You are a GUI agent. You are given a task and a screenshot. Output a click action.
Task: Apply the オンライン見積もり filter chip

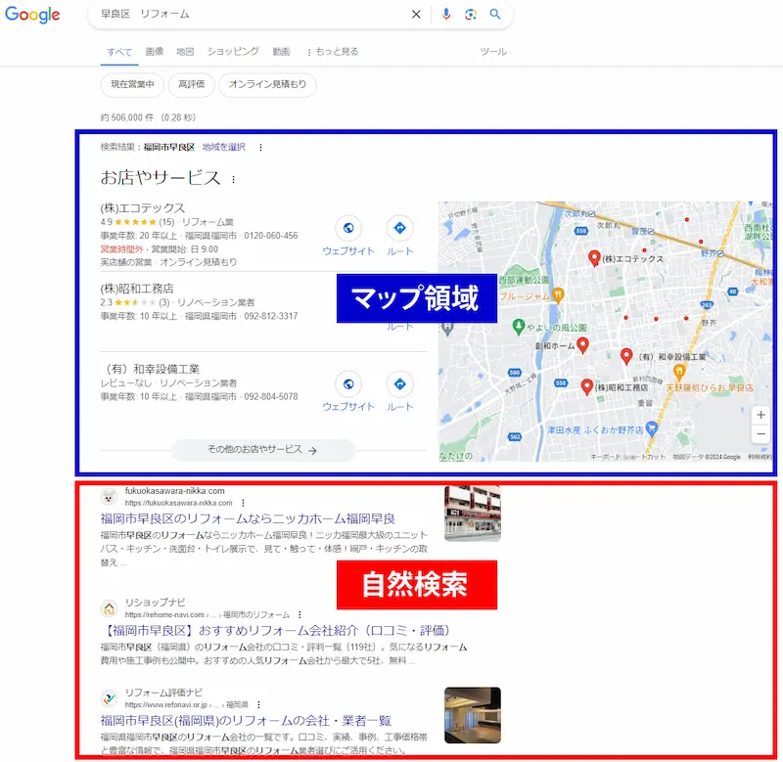pyautogui.click(x=267, y=84)
